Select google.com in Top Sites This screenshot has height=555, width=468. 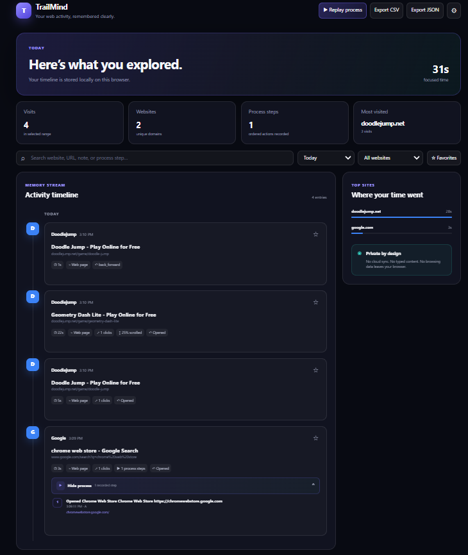pos(362,228)
